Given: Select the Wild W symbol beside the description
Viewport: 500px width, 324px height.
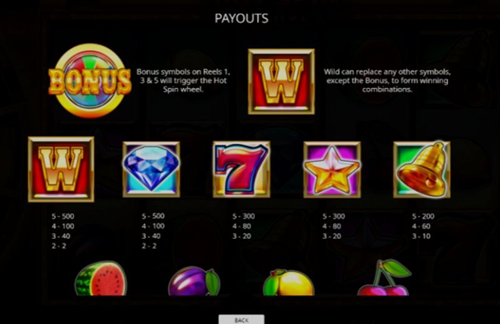Looking at the screenshot, I should [x=281, y=82].
